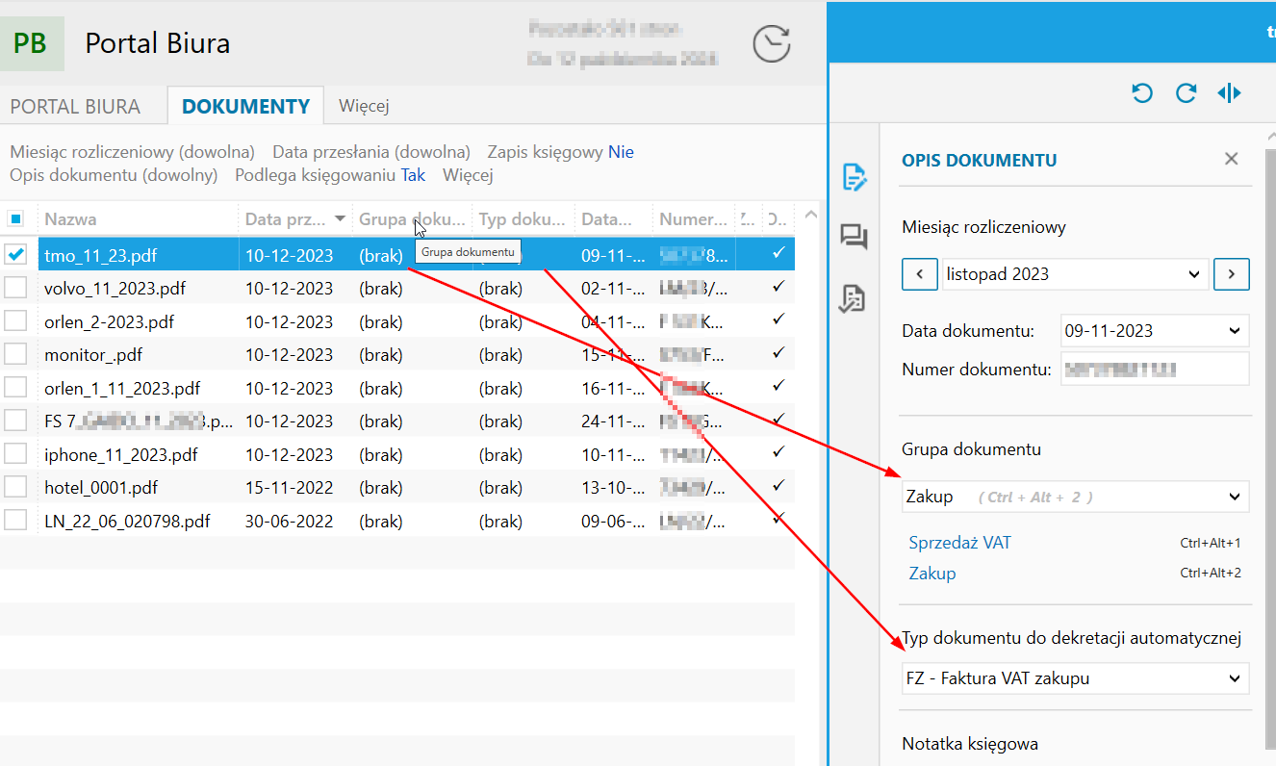The width and height of the screenshot is (1276, 766).
Task: Close the Opis dokumentu panel
Action: (1231, 159)
